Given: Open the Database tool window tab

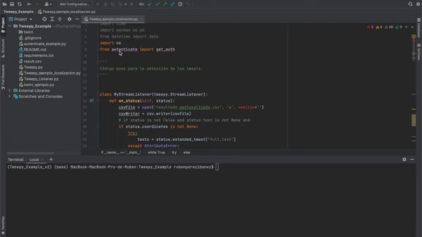Looking at the screenshot, I should point(419,28).
